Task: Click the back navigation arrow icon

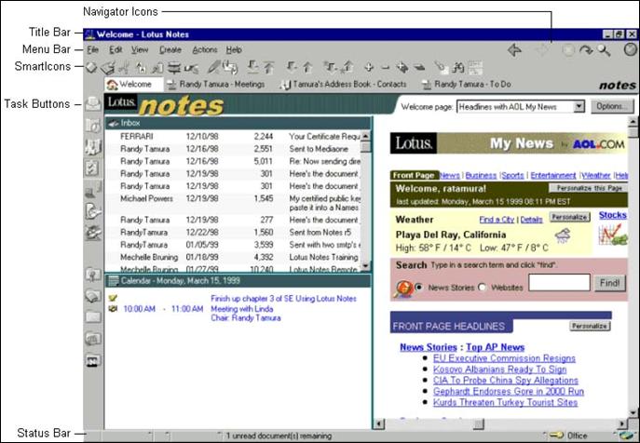Action: point(514,49)
